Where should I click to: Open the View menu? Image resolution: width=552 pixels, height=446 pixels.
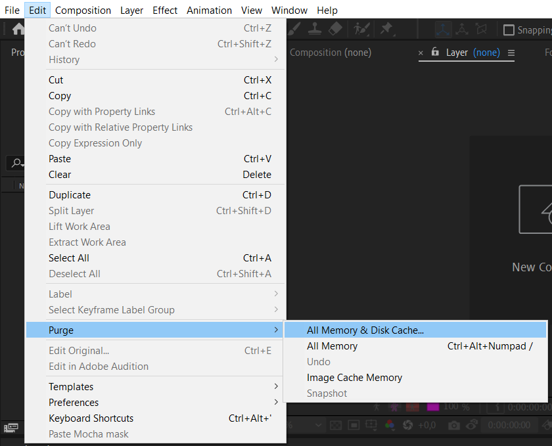[x=251, y=11]
